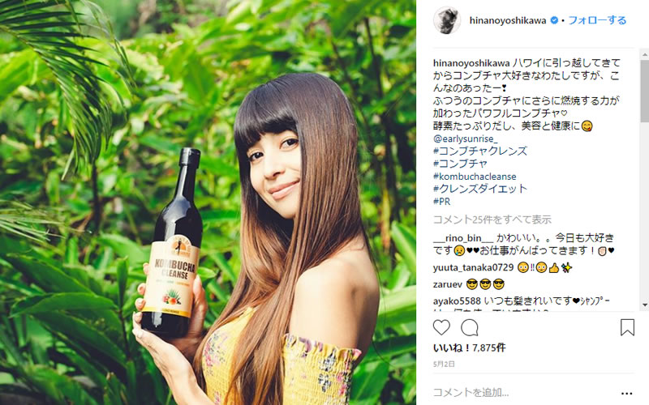Click the scrollbar down arrow in comments
Image resolution: width=649 pixels, height=405 pixels.
pos(645,305)
